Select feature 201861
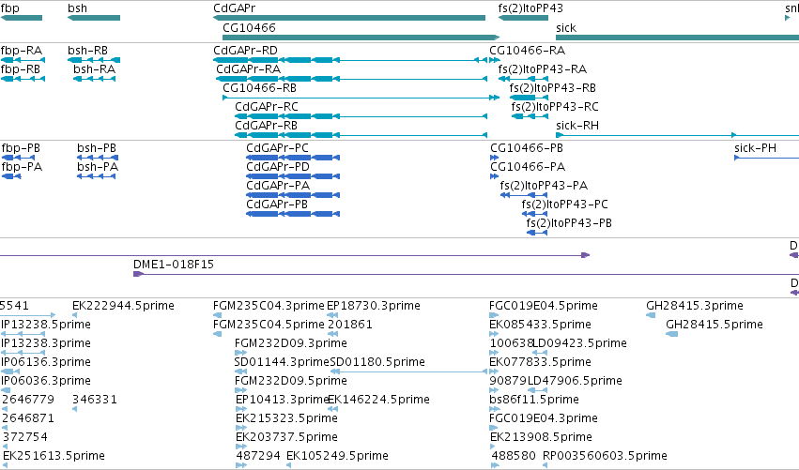 (x=349, y=325)
